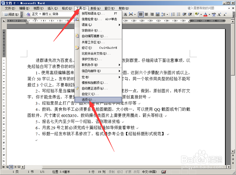Right-align the selected text

coord(151,14)
